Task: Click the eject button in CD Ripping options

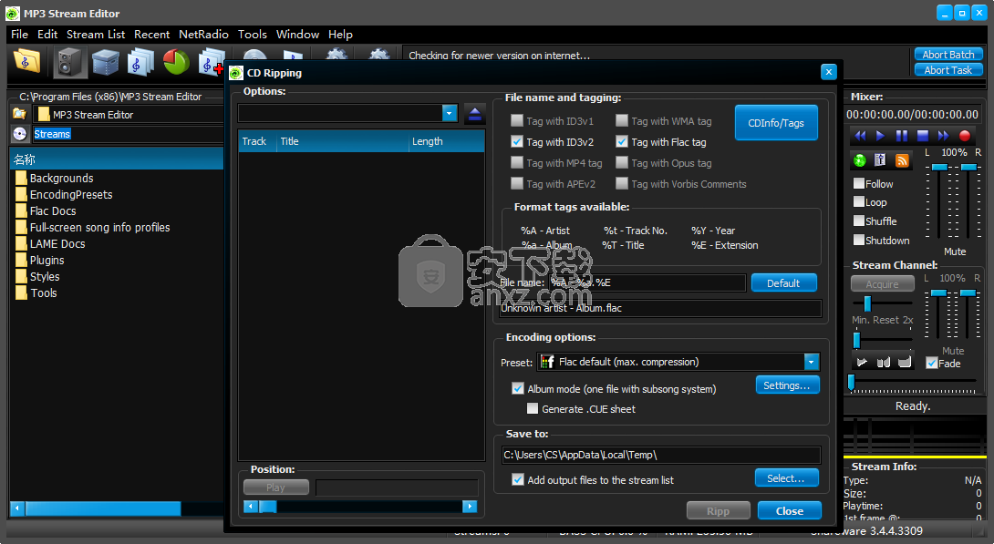Action: pyautogui.click(x=474, y=113)
